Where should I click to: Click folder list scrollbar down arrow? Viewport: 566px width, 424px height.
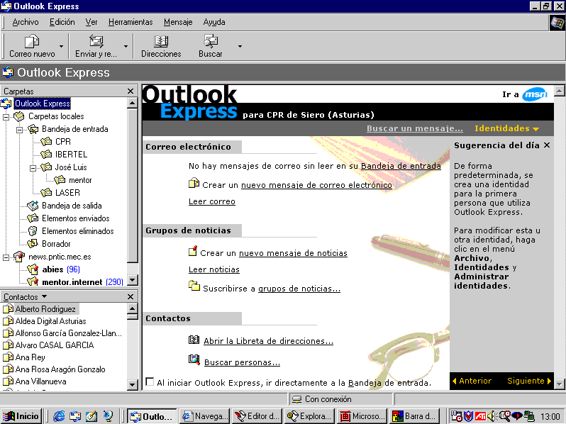pyautogui.click(x=133, y=280)
